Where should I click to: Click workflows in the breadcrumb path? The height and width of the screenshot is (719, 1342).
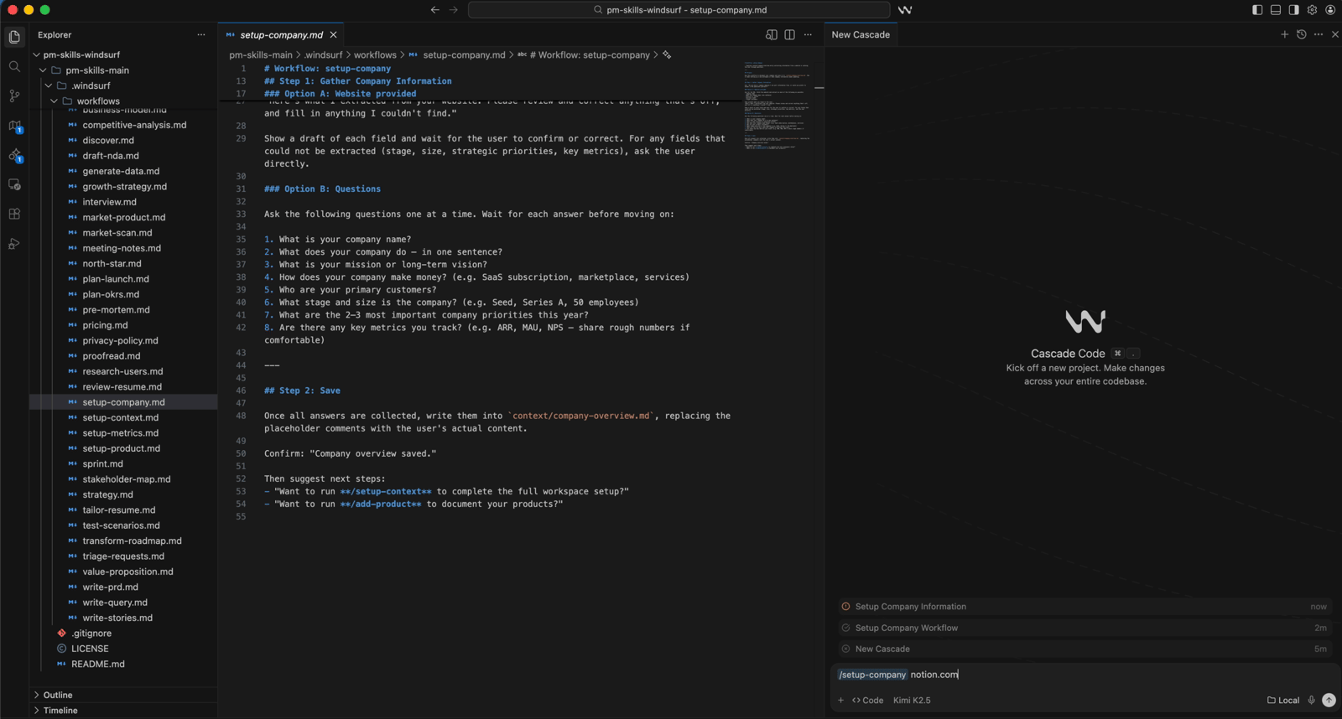375,54
